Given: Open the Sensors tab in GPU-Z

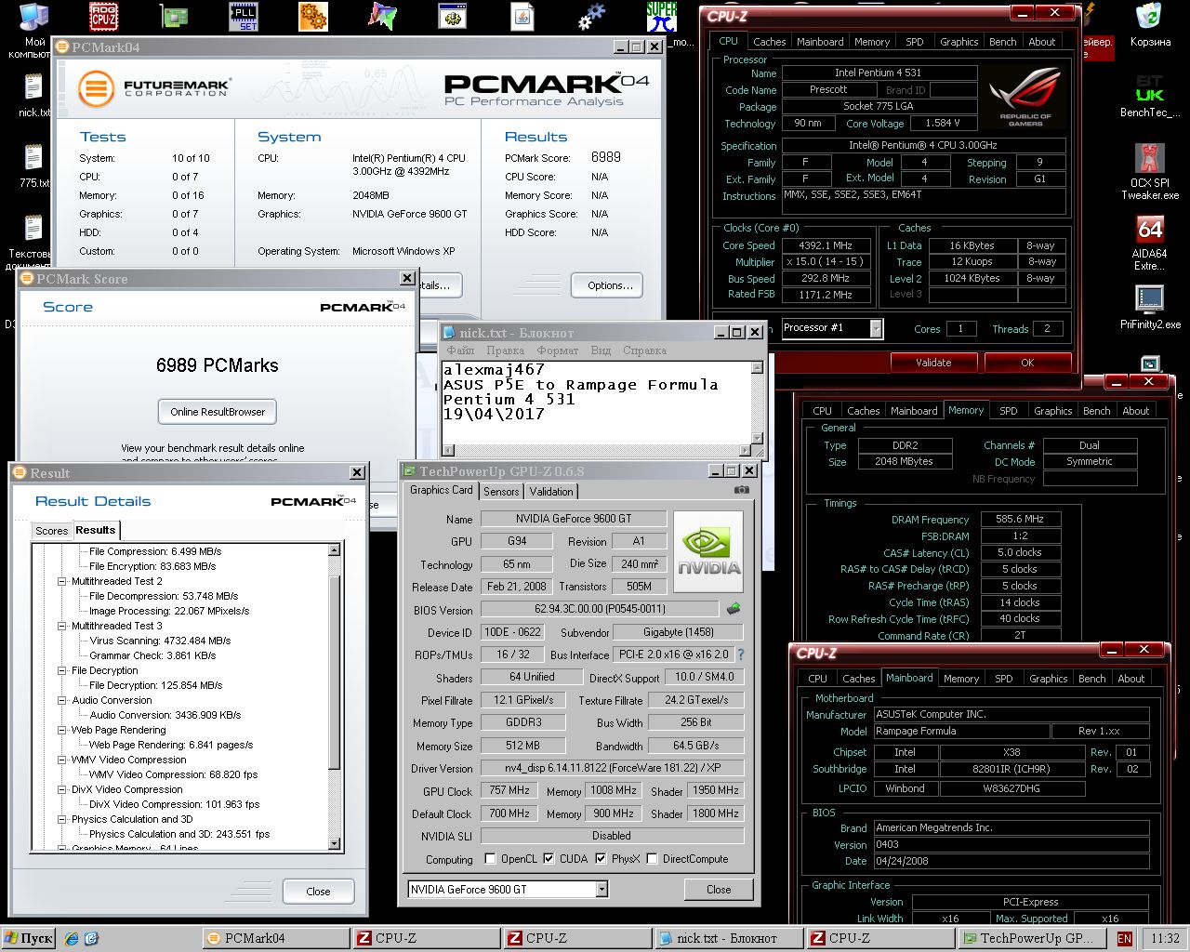Looking at the screenshot, I should click(x=501, y=492).
